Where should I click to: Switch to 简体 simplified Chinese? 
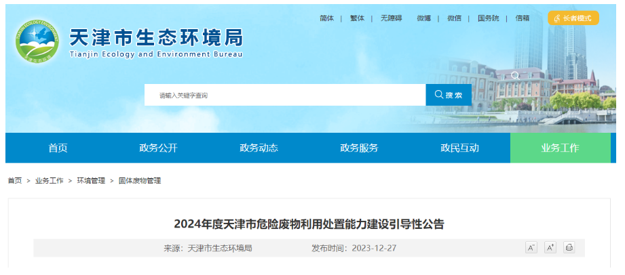pyautogui.click(x=326, y=18)
